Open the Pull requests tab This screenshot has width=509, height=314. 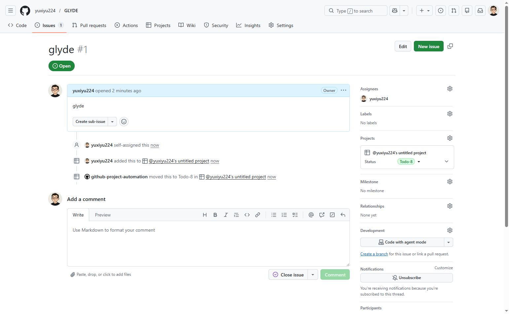89,25
